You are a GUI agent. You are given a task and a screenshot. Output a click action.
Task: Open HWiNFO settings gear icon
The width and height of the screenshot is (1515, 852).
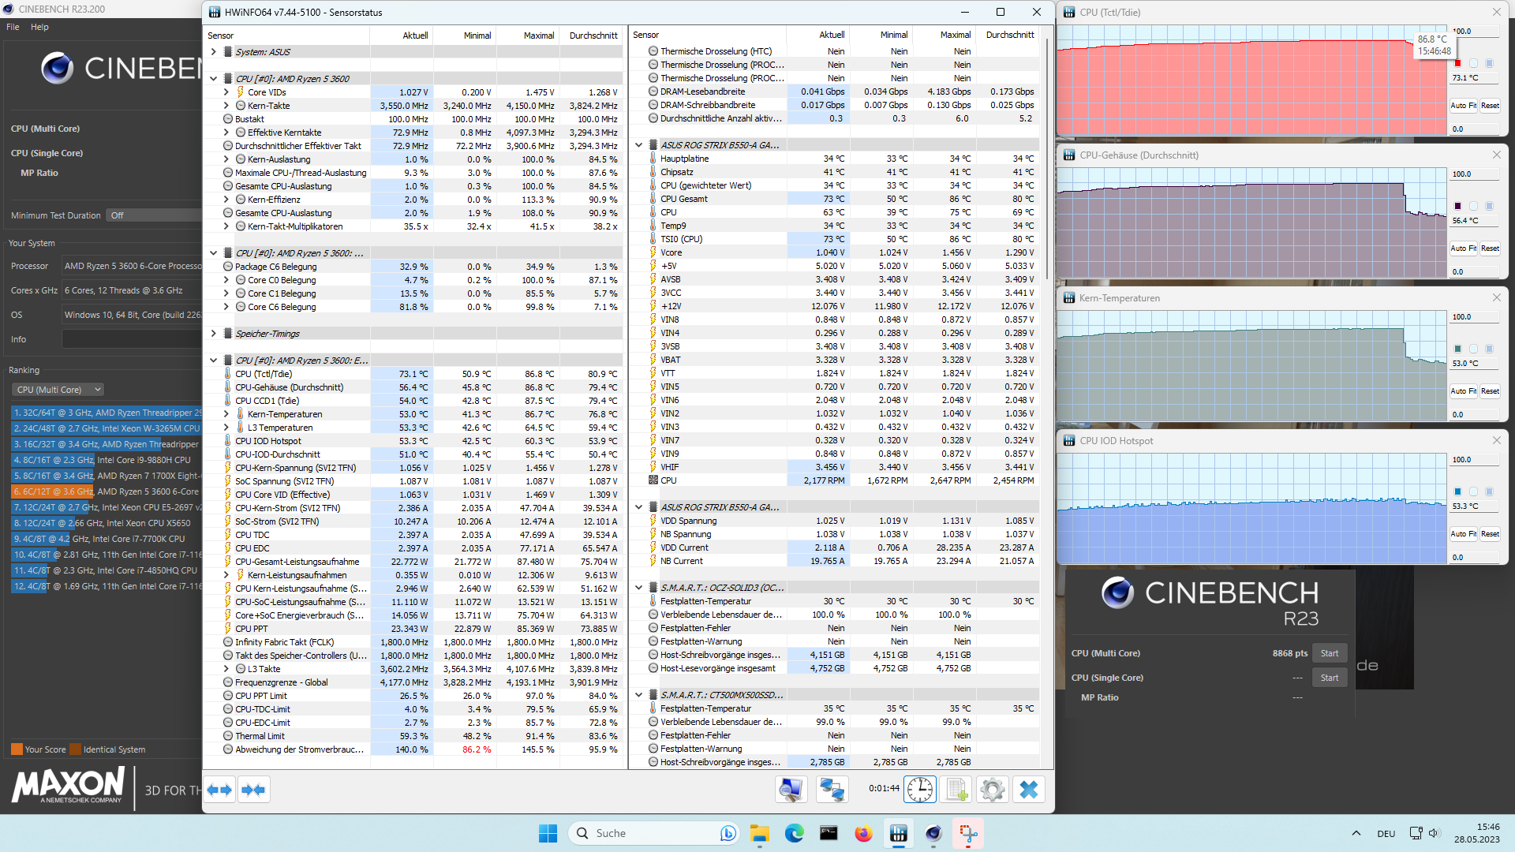[x=993, y=790]
